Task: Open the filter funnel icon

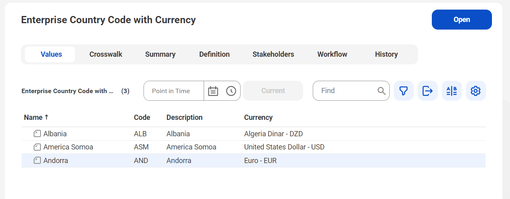Action: click(404, 91)
